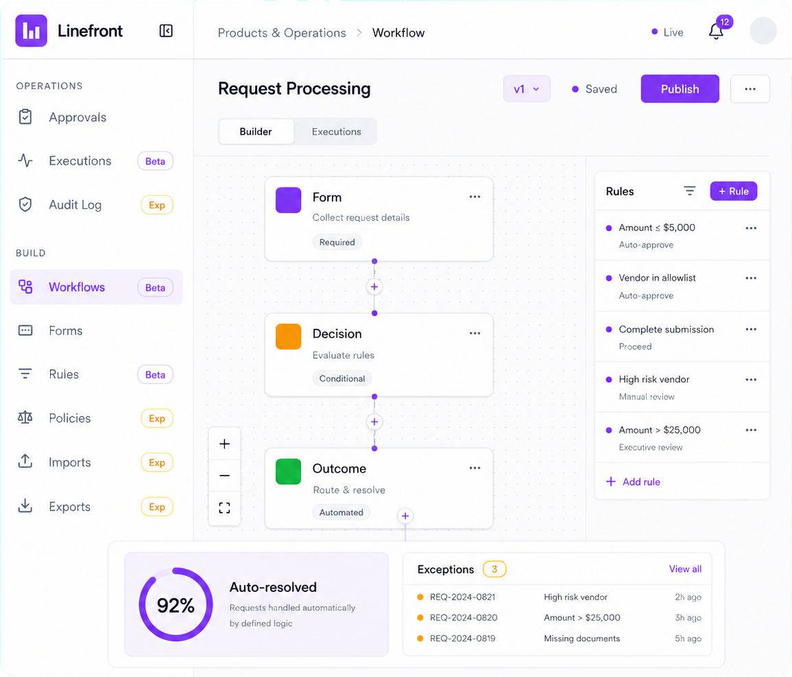Fit the workflow canvas to screen
The height and width of the screenshot is (677, 792).
(224, 508)
